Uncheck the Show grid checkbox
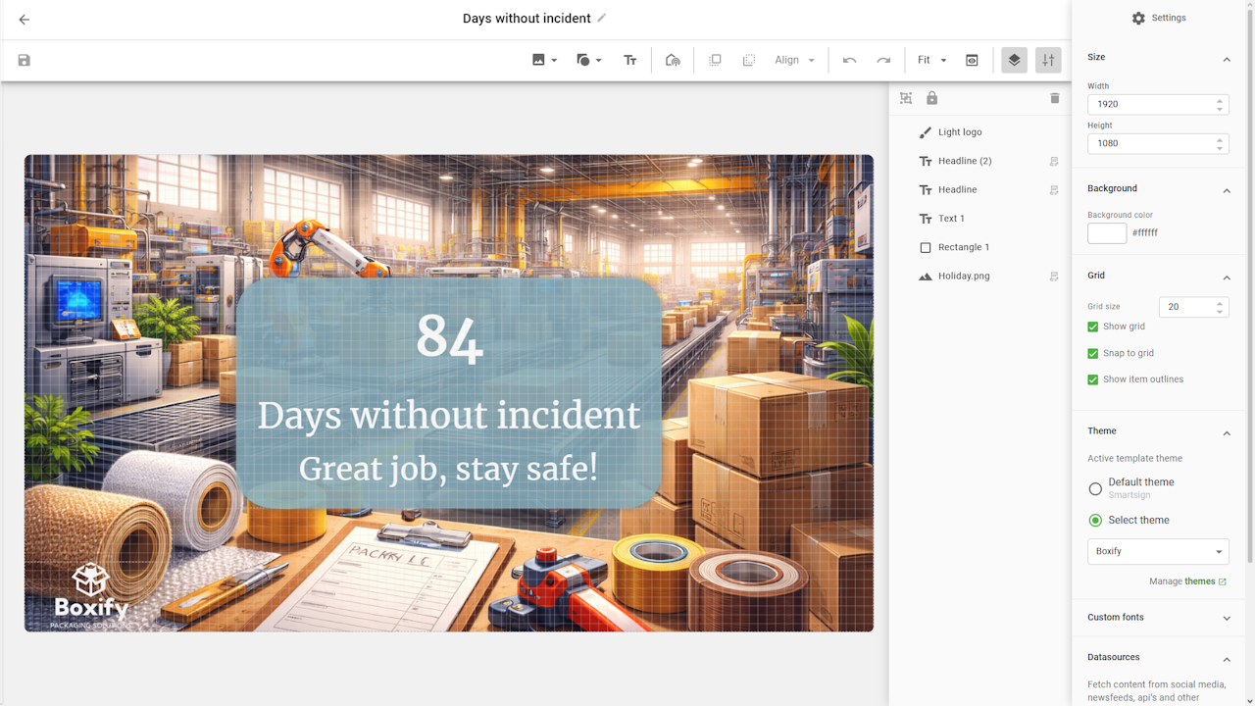 [1093, 327]
